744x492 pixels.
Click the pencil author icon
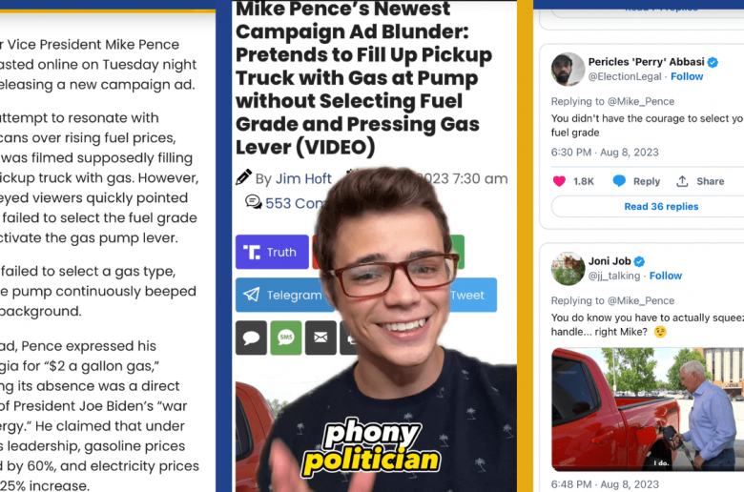point(243,177)
